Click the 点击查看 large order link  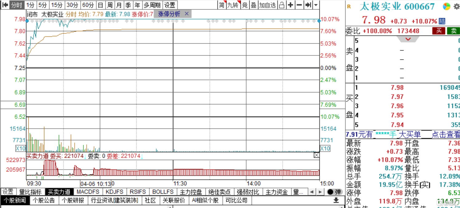pos(446,134)
